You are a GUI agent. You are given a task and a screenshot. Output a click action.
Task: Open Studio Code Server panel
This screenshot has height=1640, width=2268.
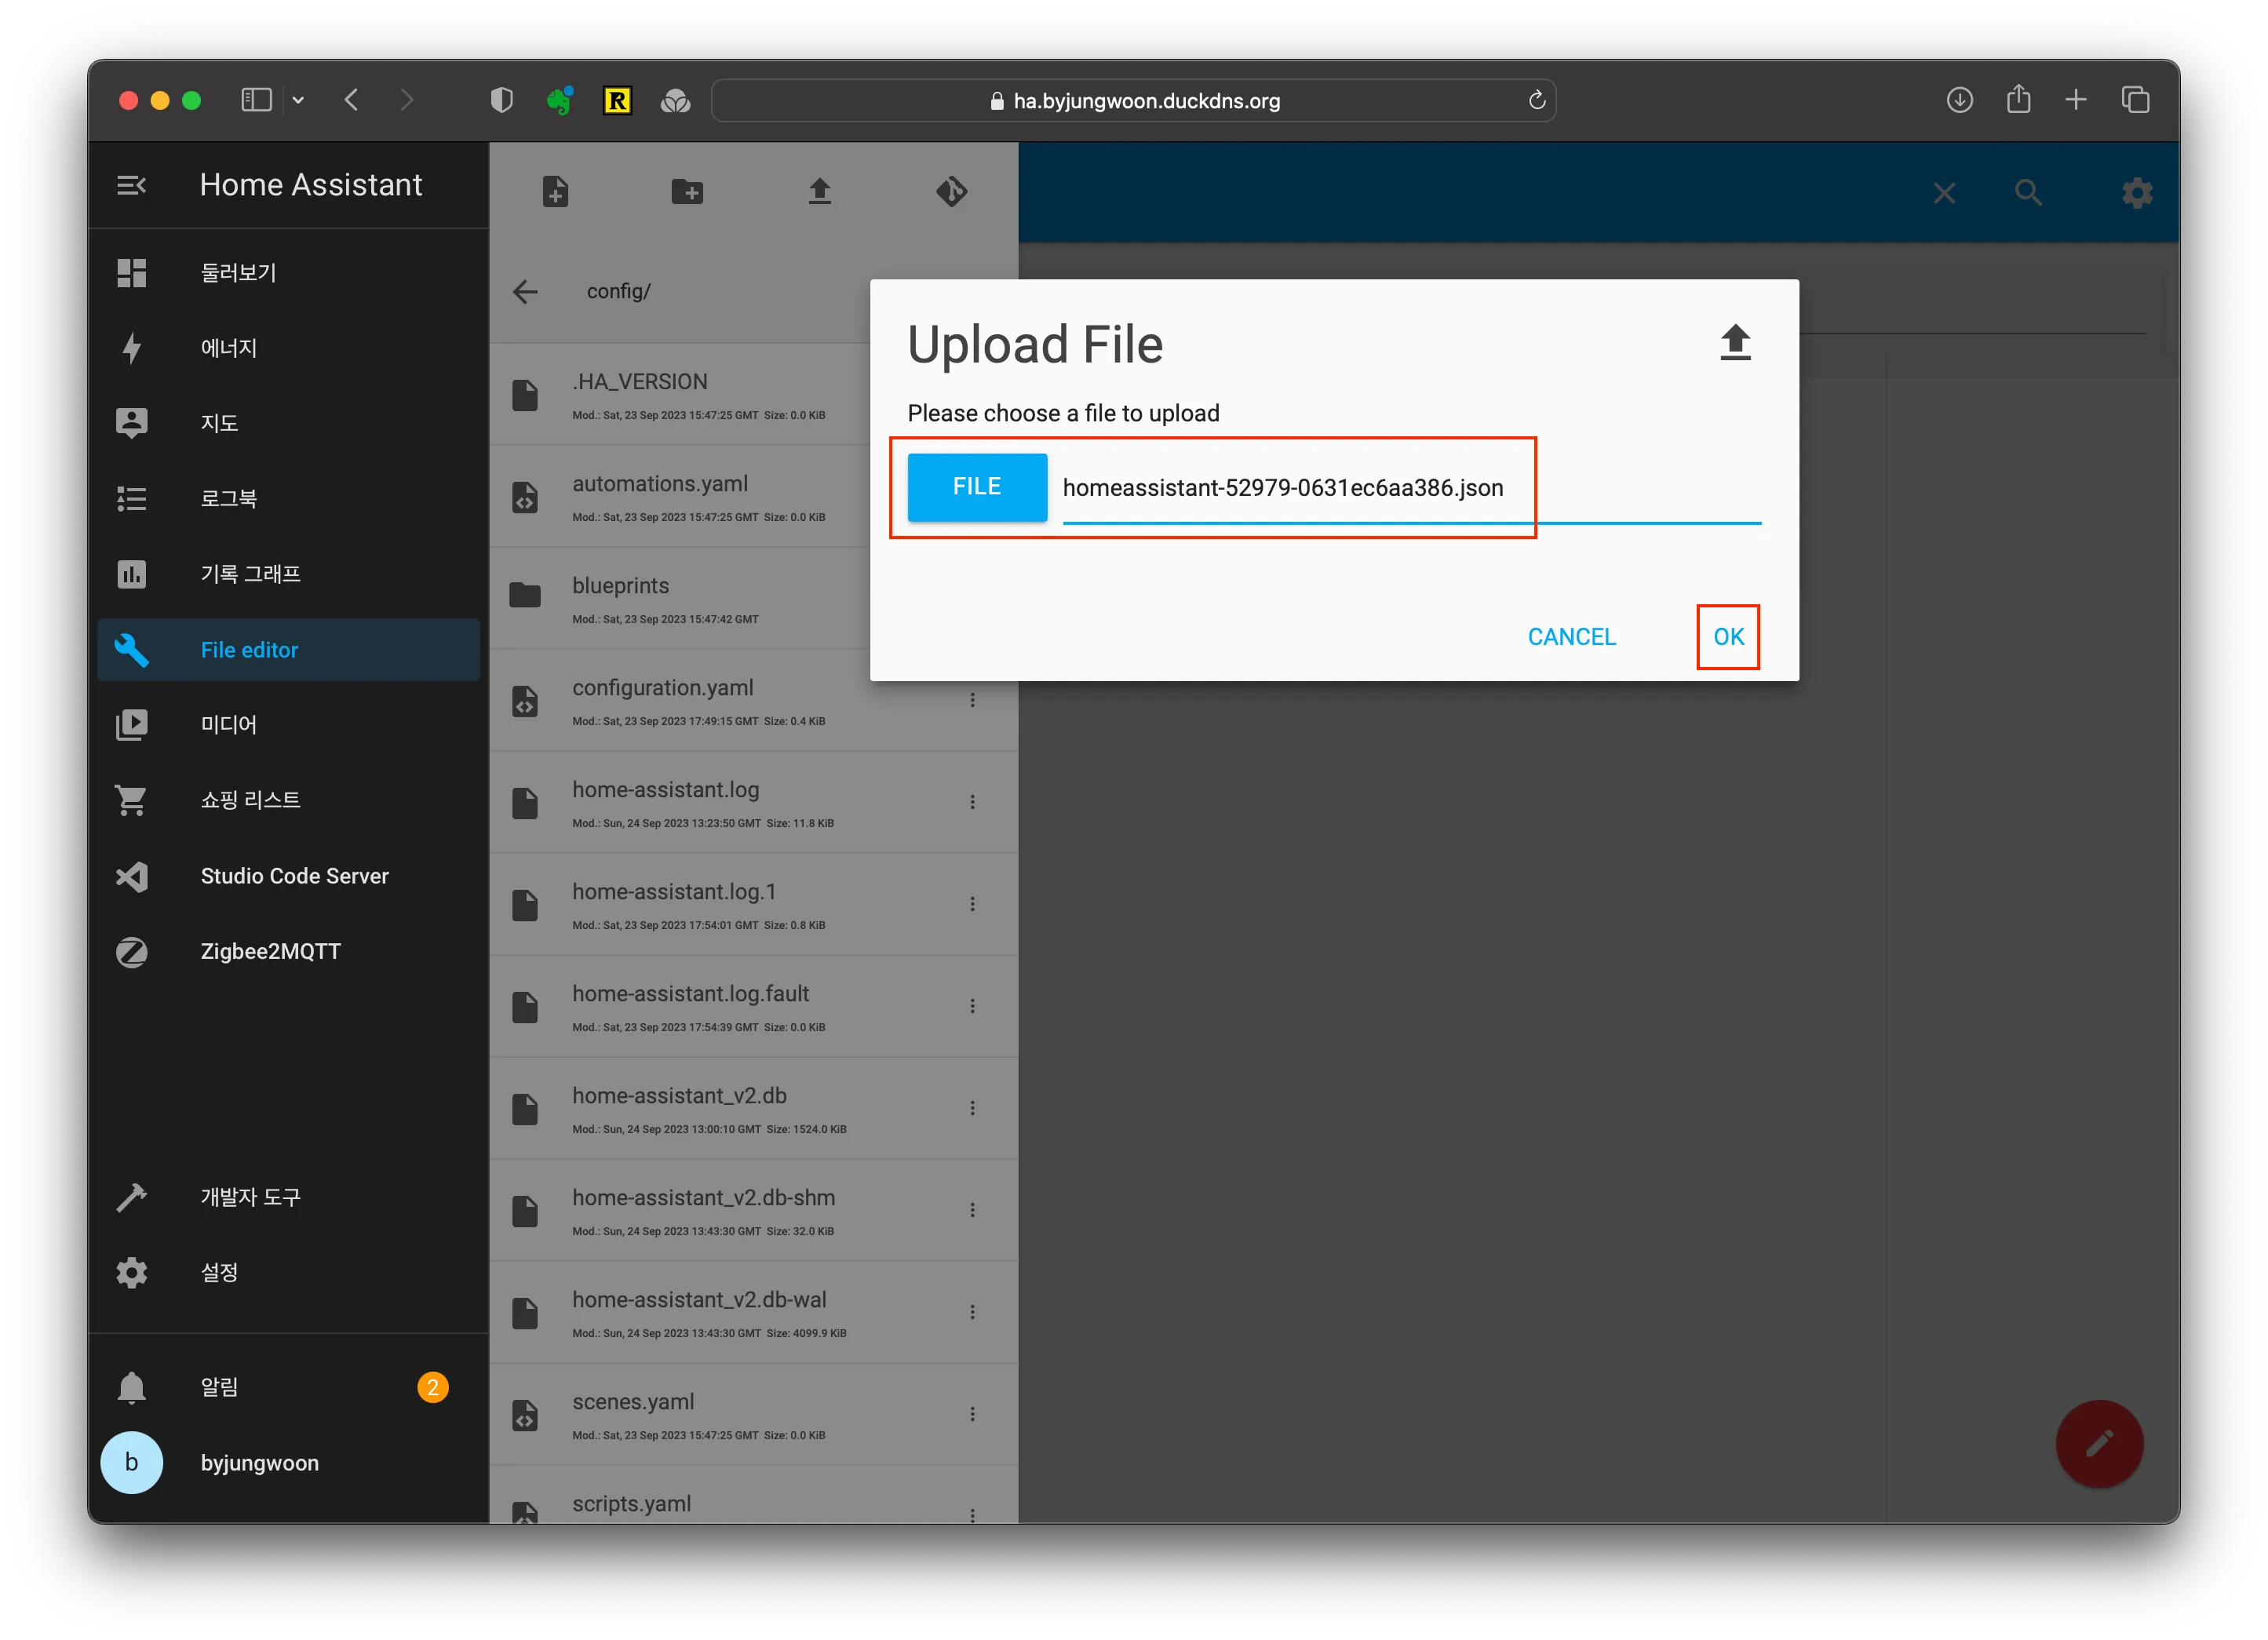(288, 876)
